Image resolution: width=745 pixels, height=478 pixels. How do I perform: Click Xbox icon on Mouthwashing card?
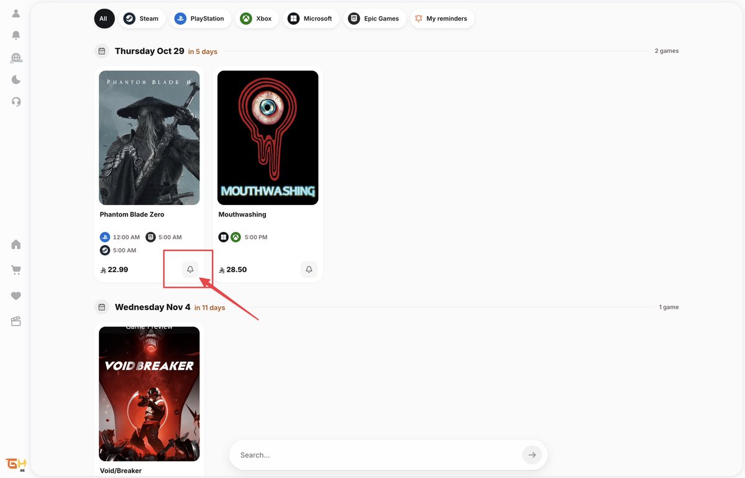235,237
